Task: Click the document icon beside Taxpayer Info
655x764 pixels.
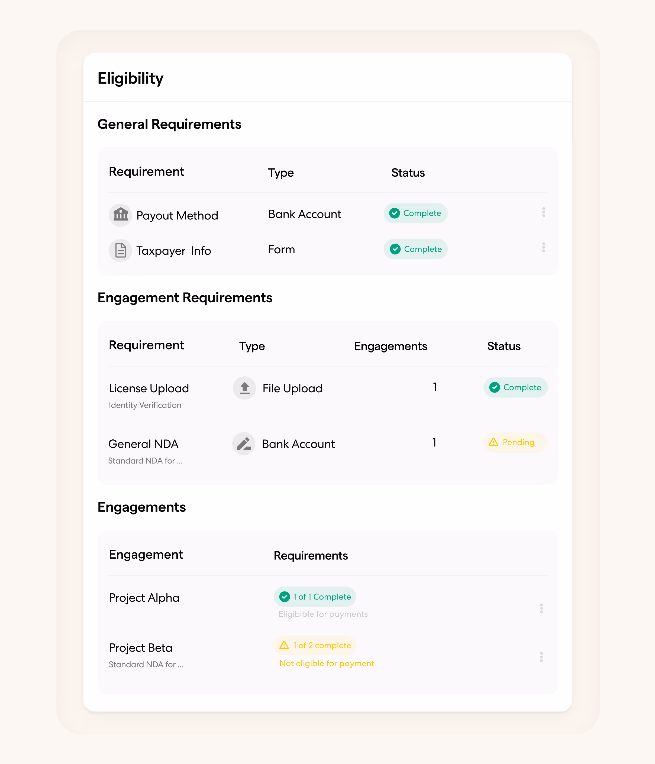Action: point(120,250)
